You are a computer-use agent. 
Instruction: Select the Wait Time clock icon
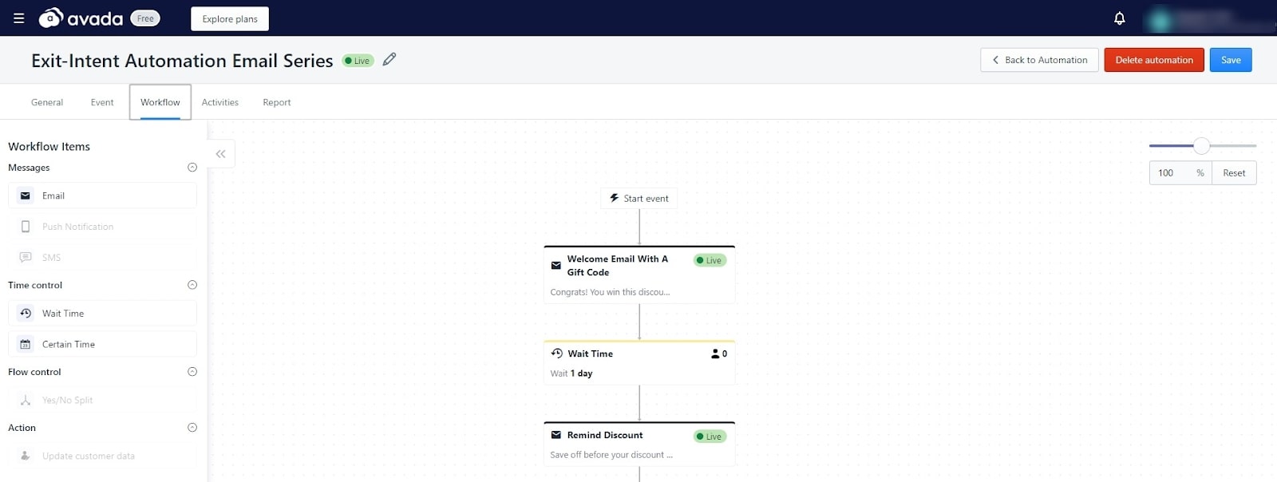pos(26,314)
